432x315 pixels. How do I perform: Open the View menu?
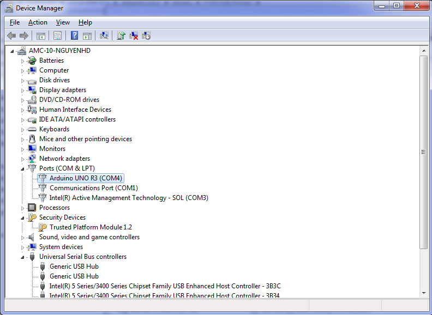pyautogui.click(x=63, y=22)
